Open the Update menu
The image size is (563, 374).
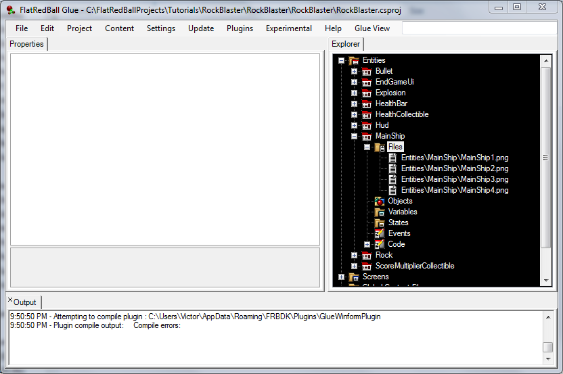coord(201,28)
